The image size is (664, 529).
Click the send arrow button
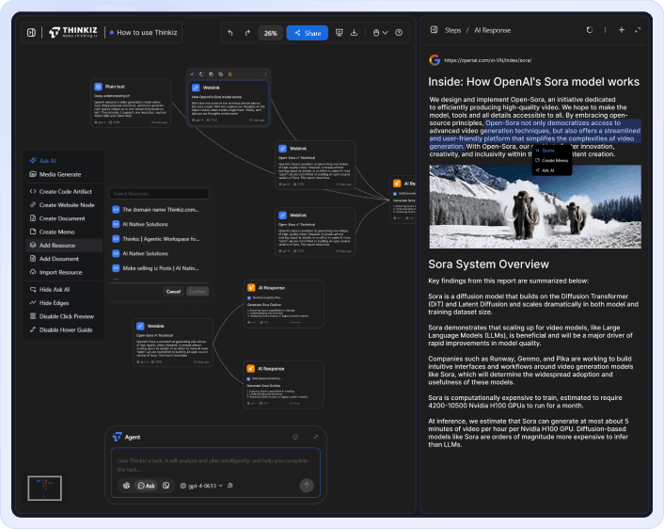pyautogui.click(x=307, y=486)
